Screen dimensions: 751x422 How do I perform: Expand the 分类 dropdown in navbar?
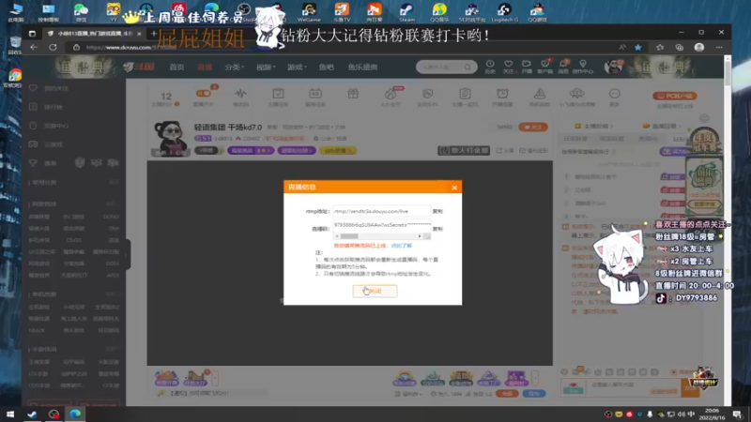point(234,67)
